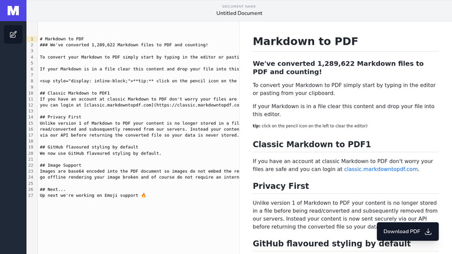Click line 4 'To convert your Markdown' in editor
The image size is (452, 254).
click(139, 57)
